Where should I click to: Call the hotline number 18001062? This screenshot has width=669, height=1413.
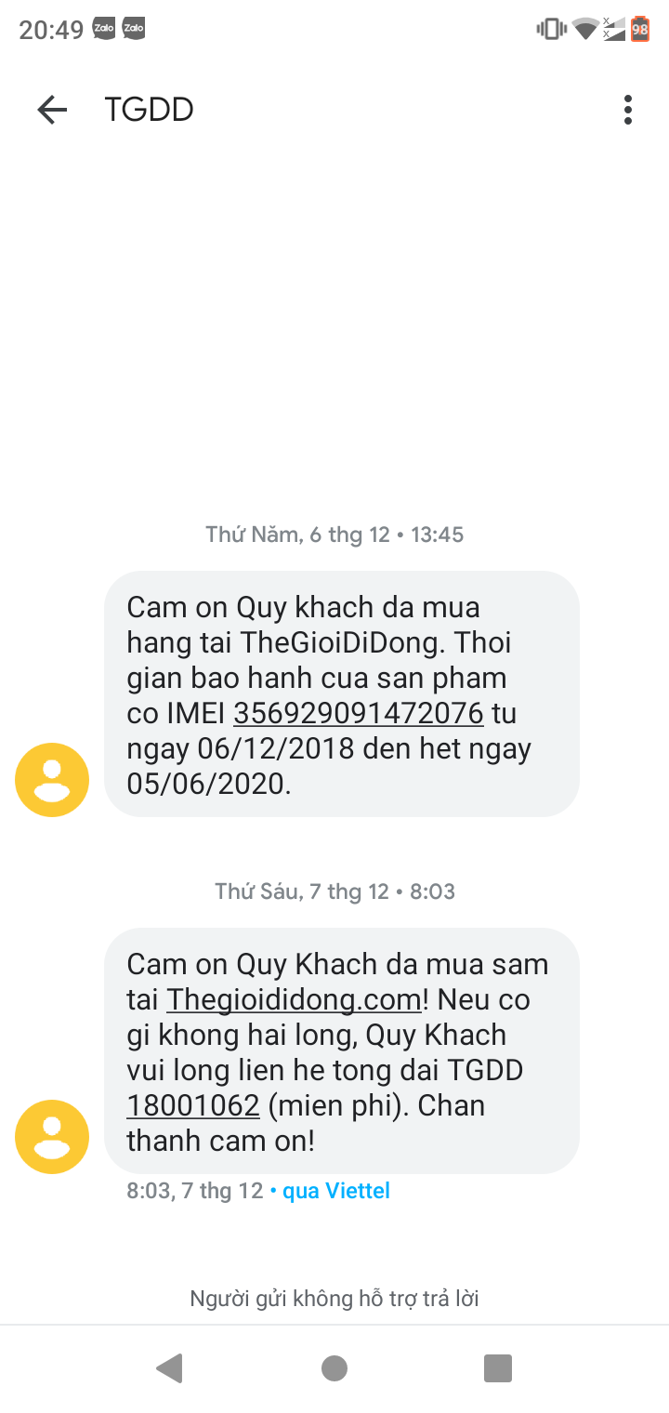click(x=193, y=1106)
